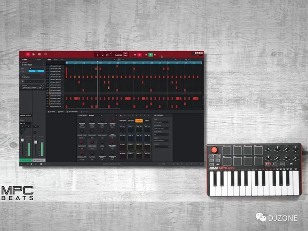
Task: Click the Time Division knob
Action: click(x=92, y=142)
